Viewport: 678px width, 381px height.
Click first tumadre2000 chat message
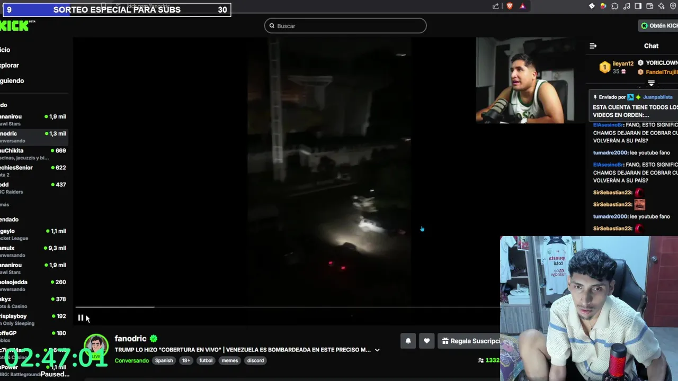631,153
